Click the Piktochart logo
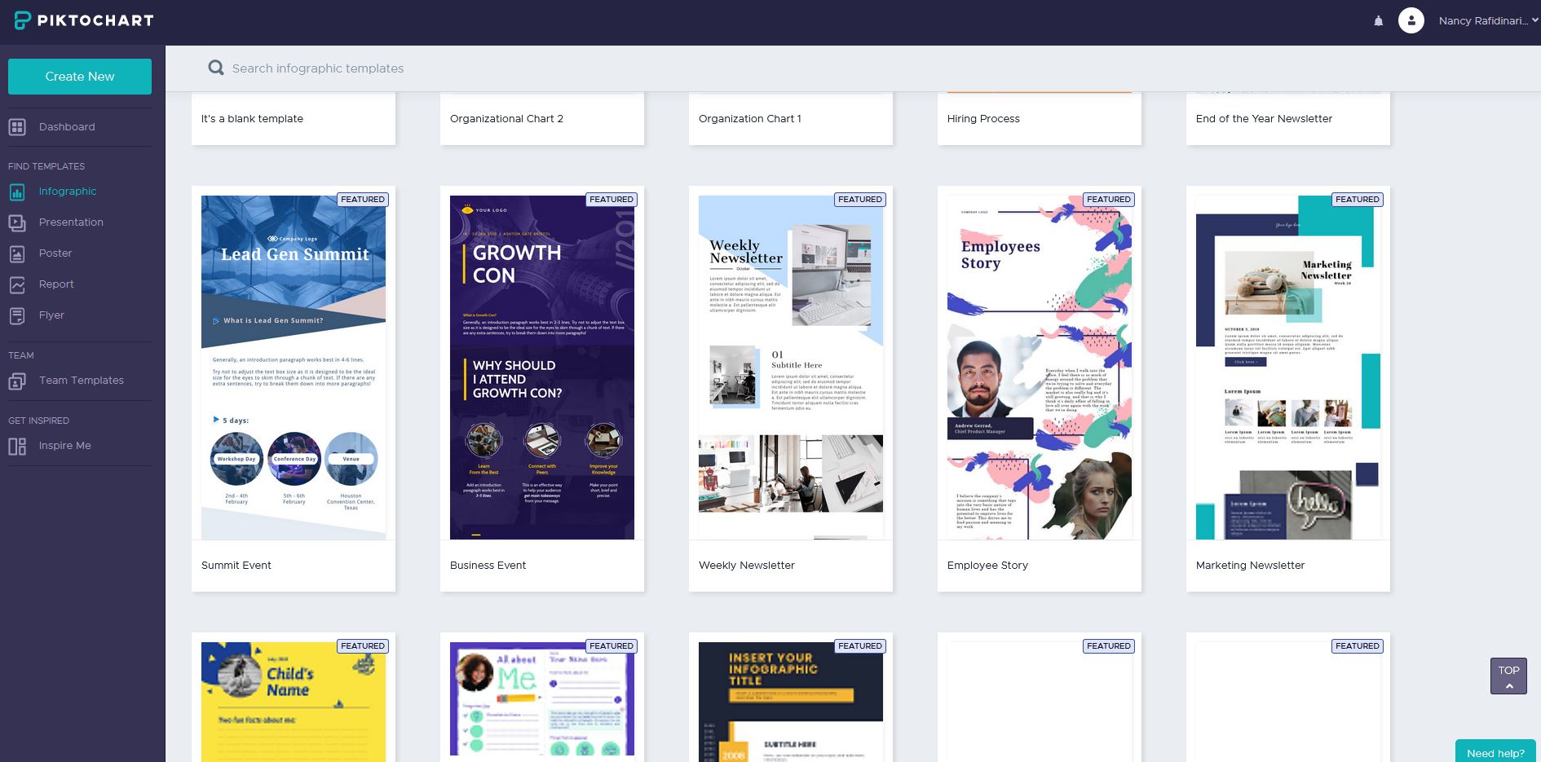The width and height of the screenshot is (1541, 762). pos(84,20)
